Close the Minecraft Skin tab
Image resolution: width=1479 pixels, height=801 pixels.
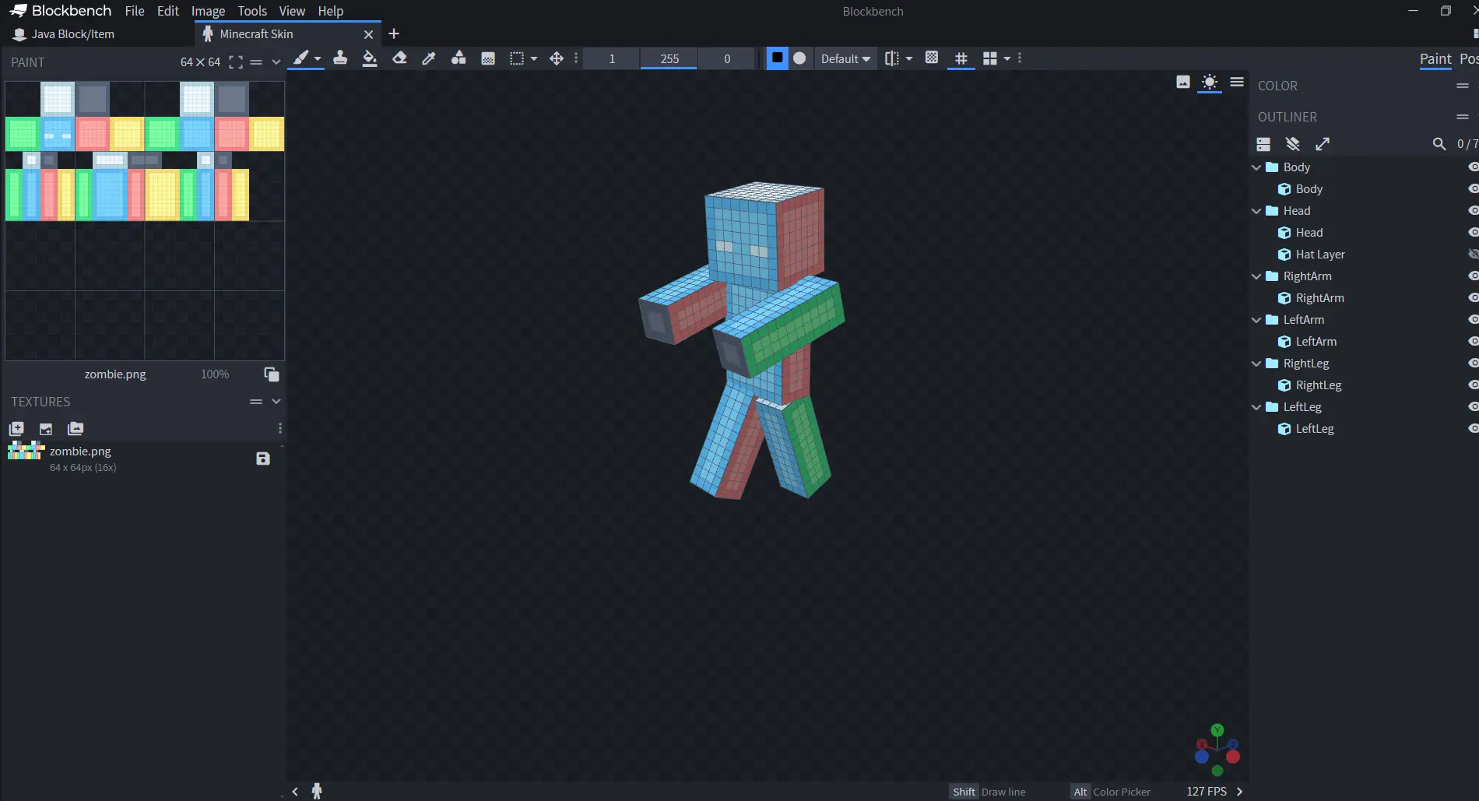coord(369,34)
